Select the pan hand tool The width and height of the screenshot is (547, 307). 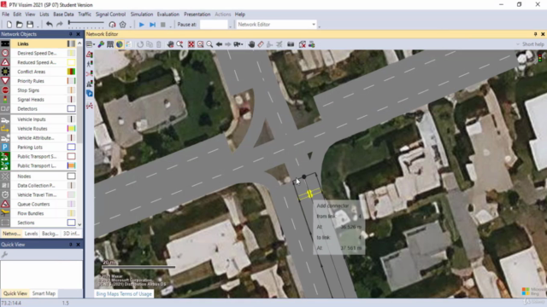(x=251, y=44)
